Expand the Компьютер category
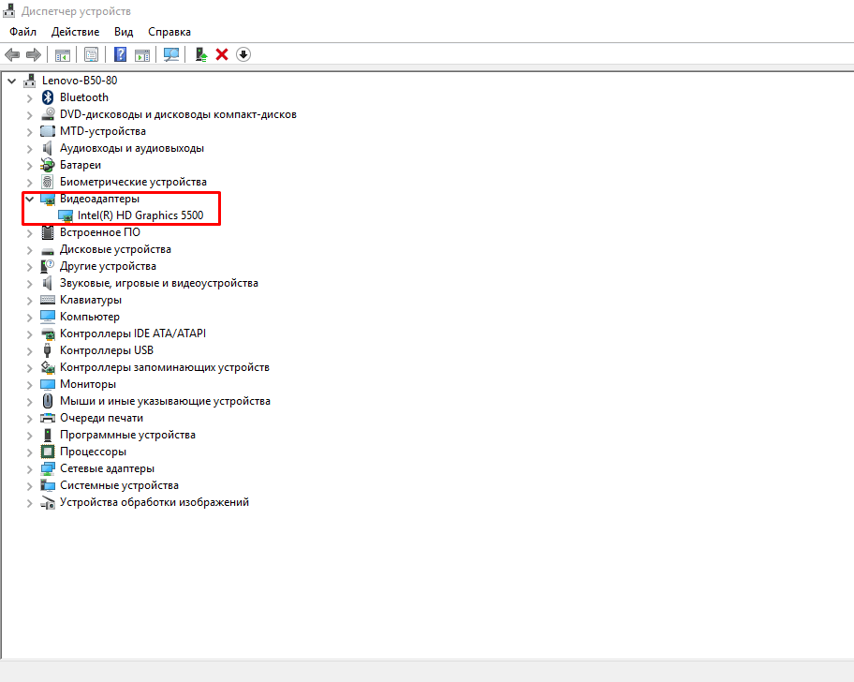Viewport: 854px width, 682px height. [x=29, y=318]
